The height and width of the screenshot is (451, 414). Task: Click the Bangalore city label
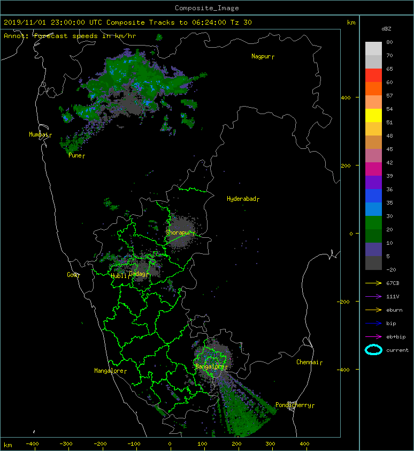(x=210, y=366)
